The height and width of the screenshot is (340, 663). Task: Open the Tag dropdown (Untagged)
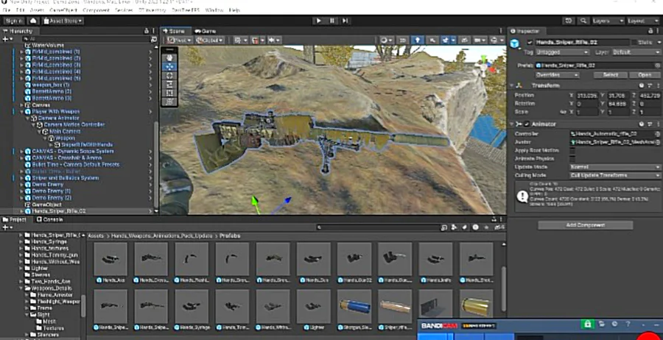(562, 52)
